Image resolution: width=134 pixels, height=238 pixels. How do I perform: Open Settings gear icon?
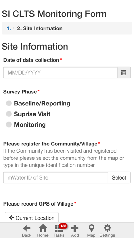tap(107, 228)
